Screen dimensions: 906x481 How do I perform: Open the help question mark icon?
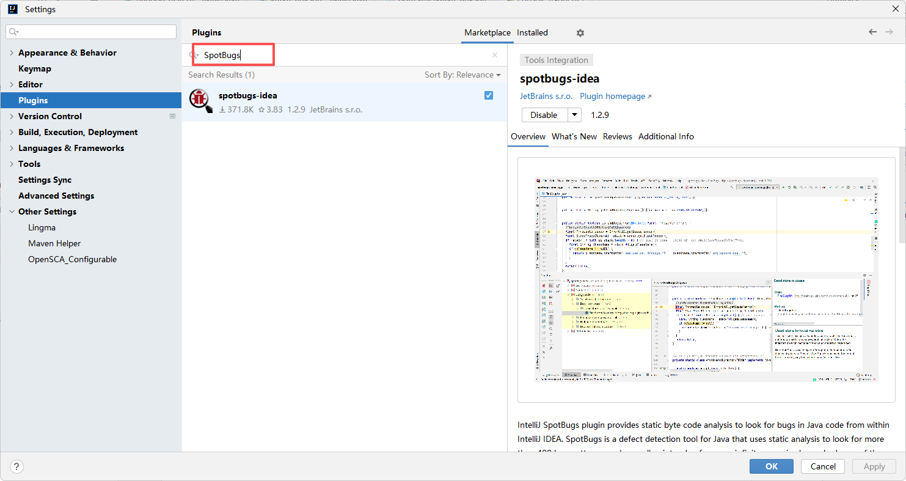[x=16, y=466]
